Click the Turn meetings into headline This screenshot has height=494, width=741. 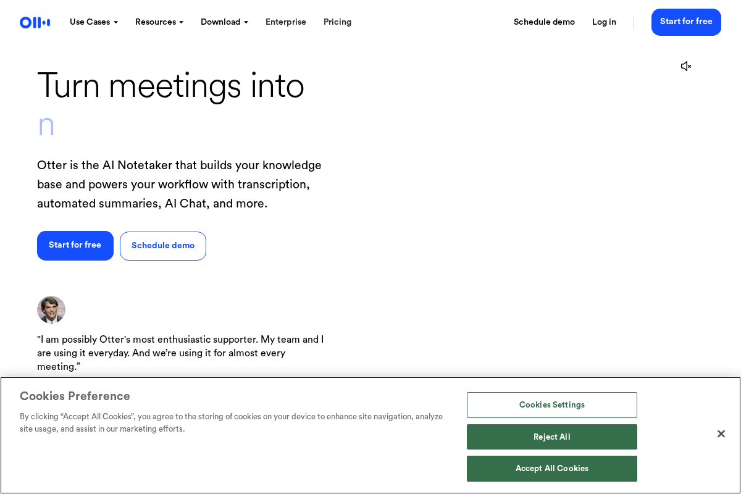click(x=170, y=86)
